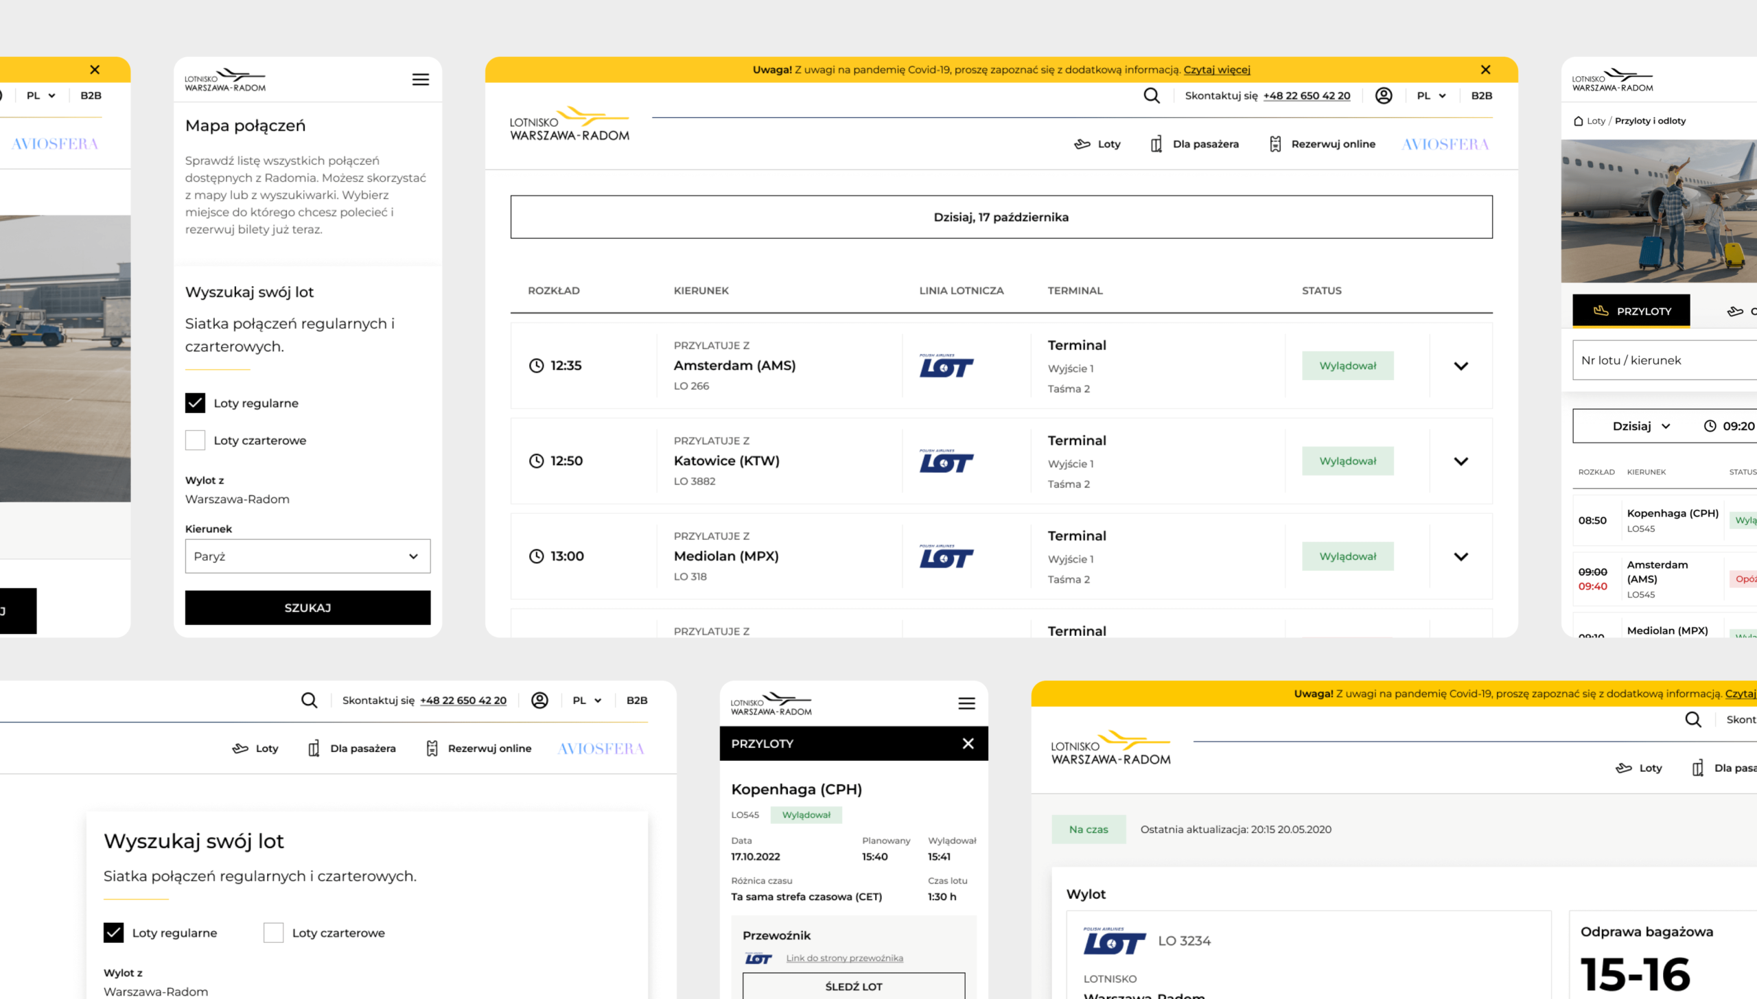
Task: Open the Dzisiaj day selector dropdown
Action: tap(1640, 426)
